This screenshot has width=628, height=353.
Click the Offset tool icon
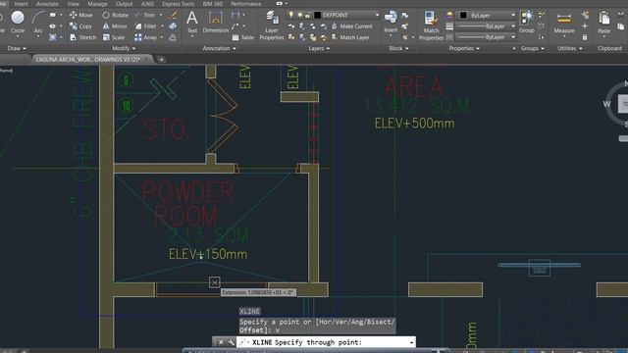[173, 37]
